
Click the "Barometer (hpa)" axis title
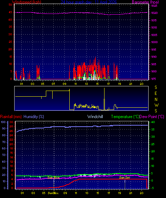tap(145, 2)
